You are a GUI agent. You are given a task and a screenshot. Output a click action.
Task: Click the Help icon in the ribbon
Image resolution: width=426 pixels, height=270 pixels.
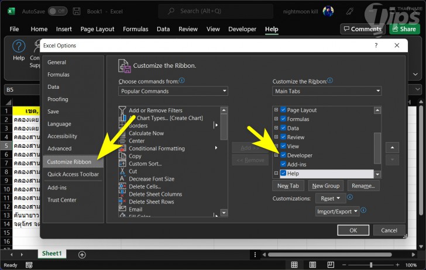19,46
